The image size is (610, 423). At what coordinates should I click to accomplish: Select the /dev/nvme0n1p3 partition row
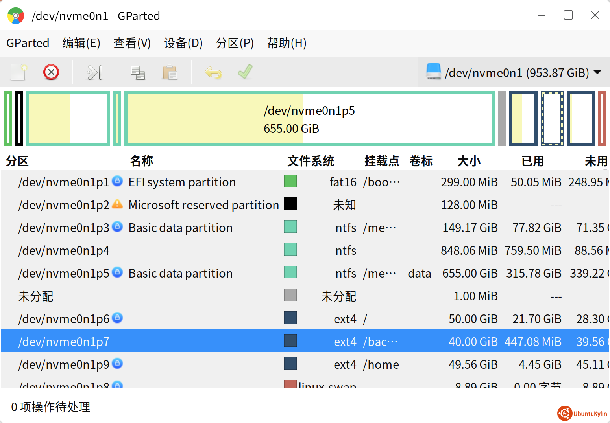click(x=305, y=228)
